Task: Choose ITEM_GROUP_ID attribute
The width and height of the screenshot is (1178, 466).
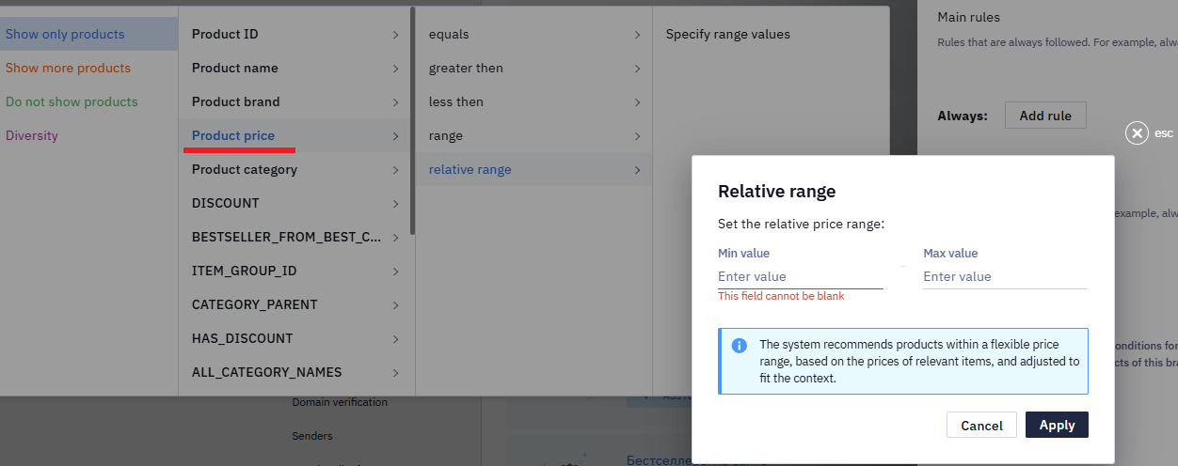Action: coord(294,271)
